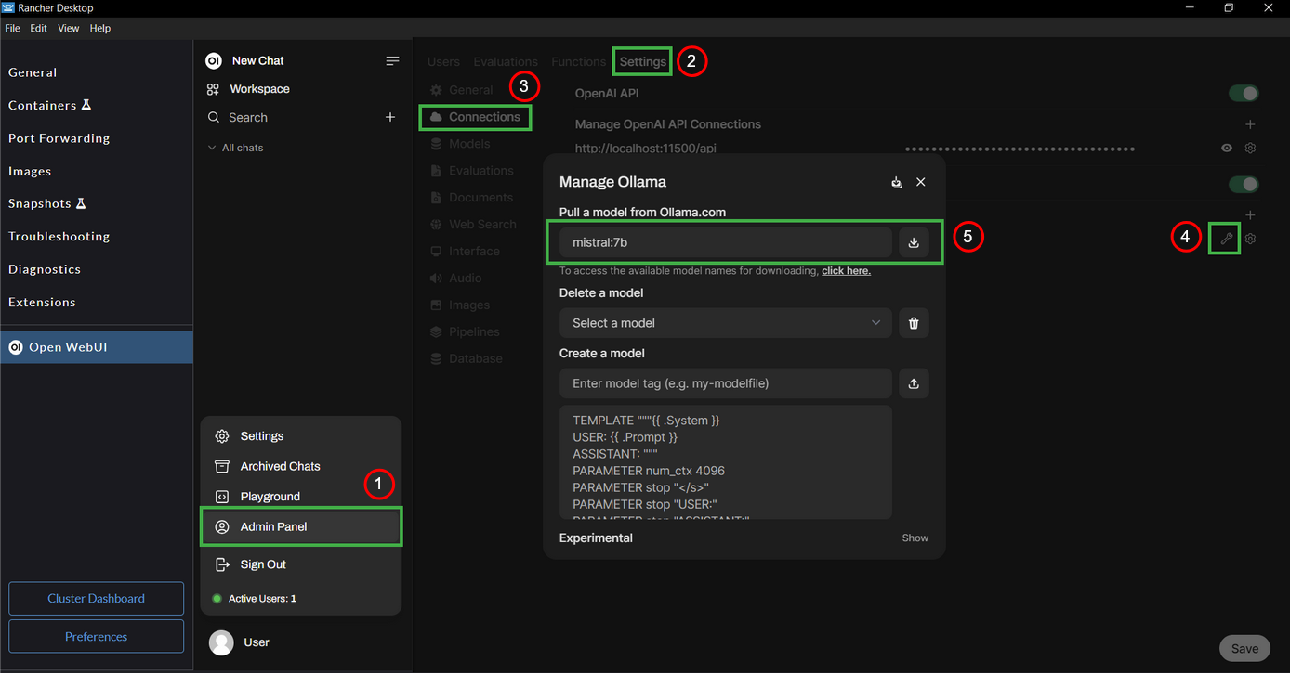Click the upload icon beside model tag field
The width and height of the screenshot is (1290, 674).
pos(914,383)
